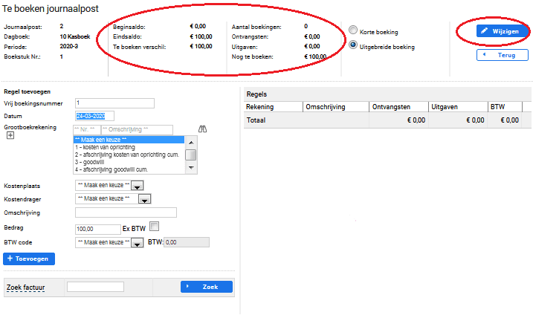Screen dimensions: 533x315
Task: Focus the Zoek factuur input field
Action: pyautogui.click(x=95, y=287)
